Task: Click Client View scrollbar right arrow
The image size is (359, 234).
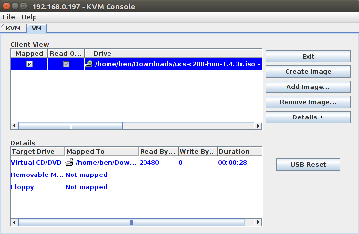Action: 258,126
